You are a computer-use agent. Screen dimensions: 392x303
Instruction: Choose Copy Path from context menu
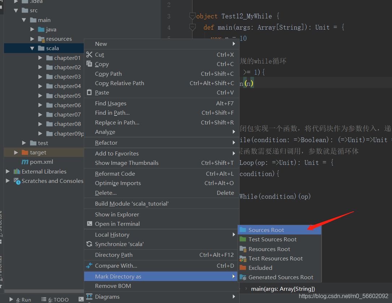coord(162,74)
